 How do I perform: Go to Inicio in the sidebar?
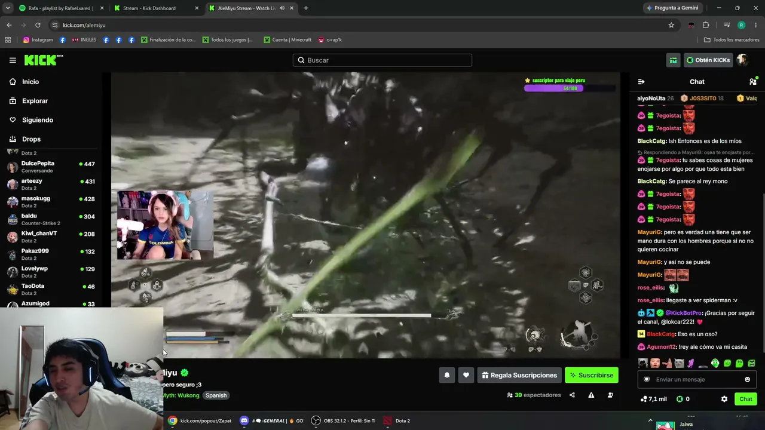point(30,82)
